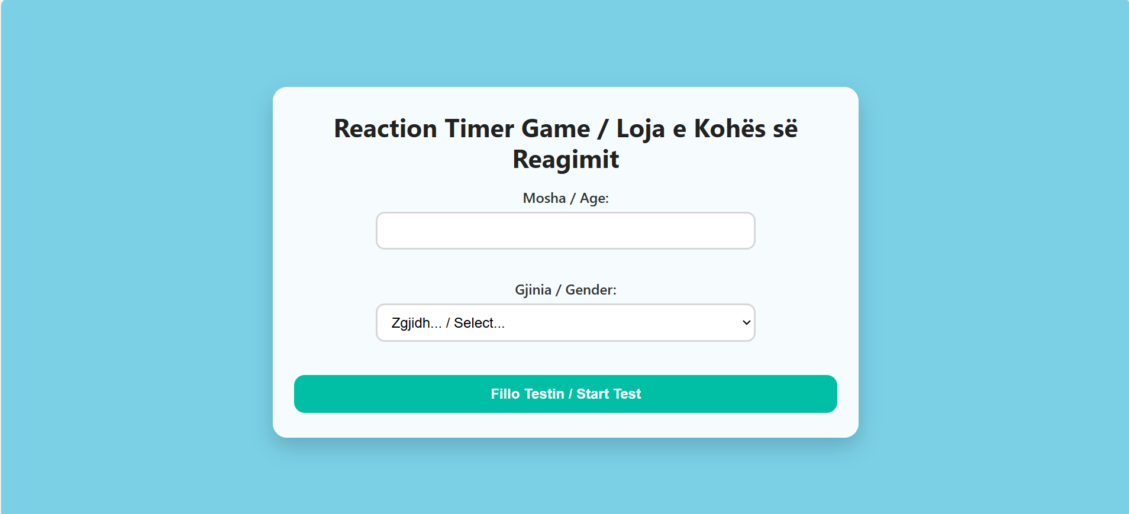
Task: Click the gender dropdown chevron arrow
Action: pyautogui.click(x=746, y=322)
